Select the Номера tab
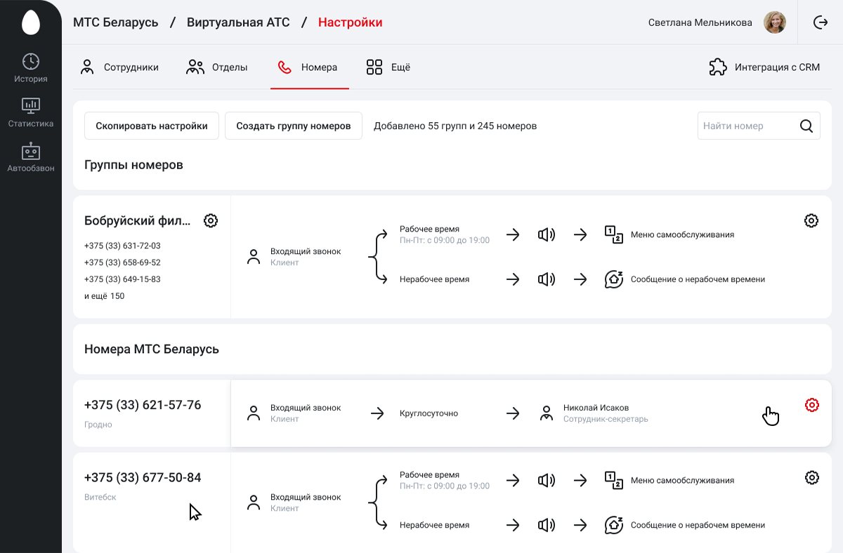This screenshot has width=843, height=553. click(308, 67)
